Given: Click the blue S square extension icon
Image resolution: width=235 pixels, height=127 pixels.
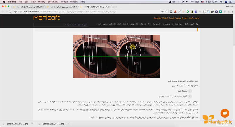Looking at the screenshot, I should pos(208,11).
